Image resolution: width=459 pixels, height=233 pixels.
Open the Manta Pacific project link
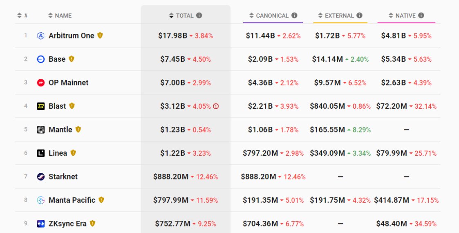[x=72, y=200]
